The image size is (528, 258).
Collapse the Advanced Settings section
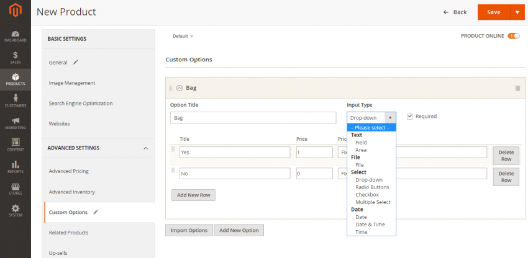[x=145, y=148]
